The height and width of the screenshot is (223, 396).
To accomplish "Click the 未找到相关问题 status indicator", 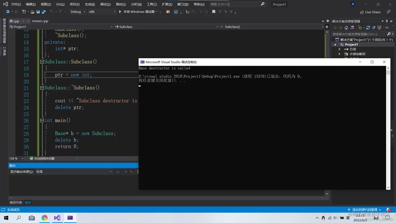I will pyautogui.click(x=42, y=159).
